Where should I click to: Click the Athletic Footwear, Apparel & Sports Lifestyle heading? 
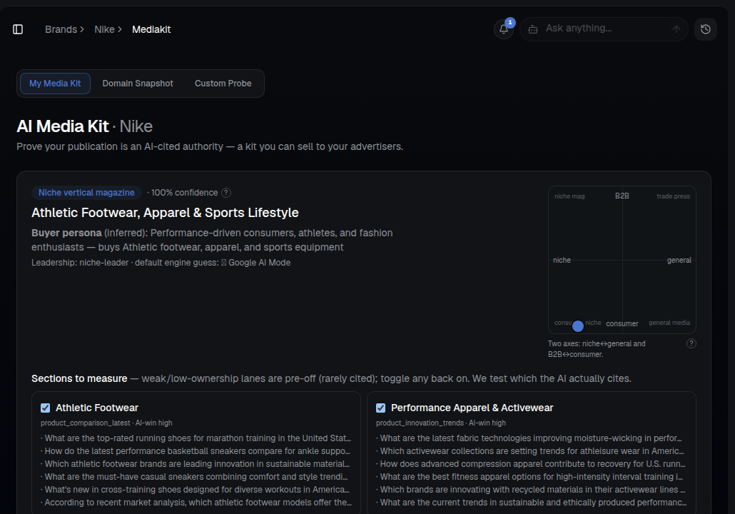(165, 213)
